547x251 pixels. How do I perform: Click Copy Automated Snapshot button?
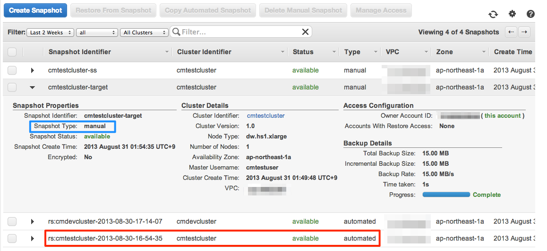coord(208,10)
